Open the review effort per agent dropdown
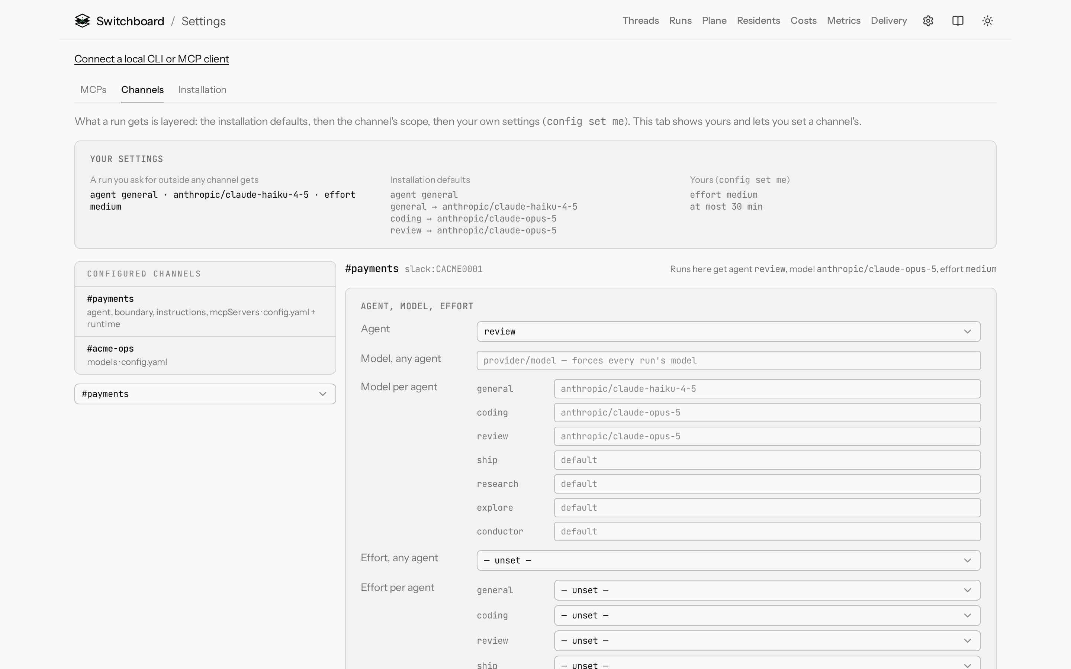 (x=767, y=641)
